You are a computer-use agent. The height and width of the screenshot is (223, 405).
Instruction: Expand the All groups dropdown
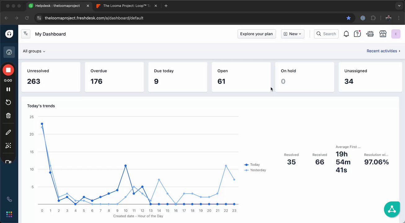pos(34,51)
